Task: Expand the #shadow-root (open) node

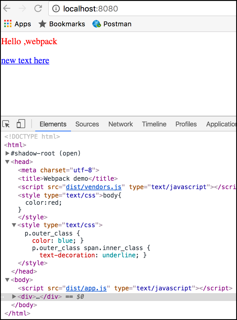Action: pos(7,153)
